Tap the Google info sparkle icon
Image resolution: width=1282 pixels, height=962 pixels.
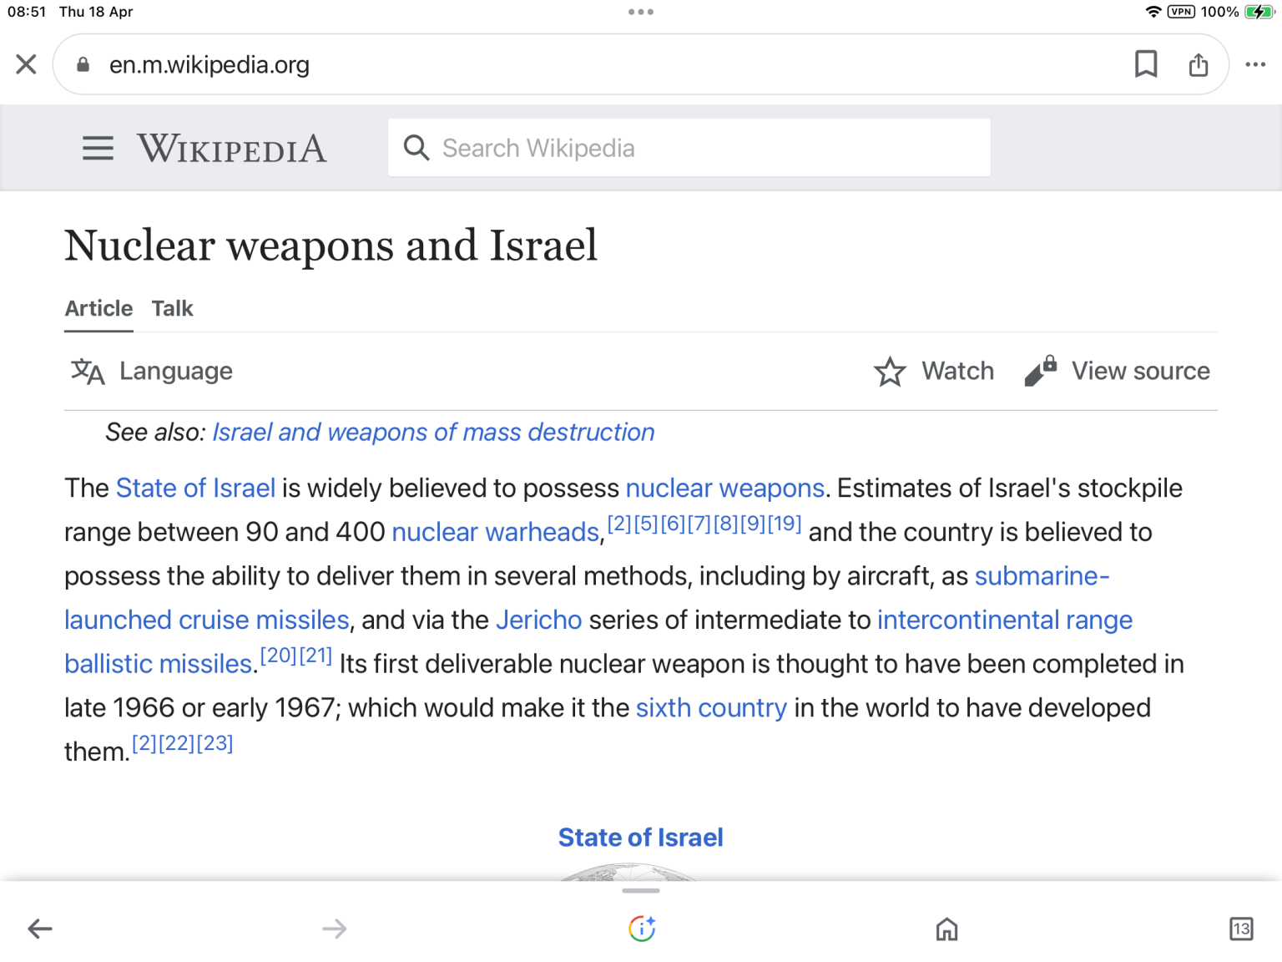click(642, 929)
